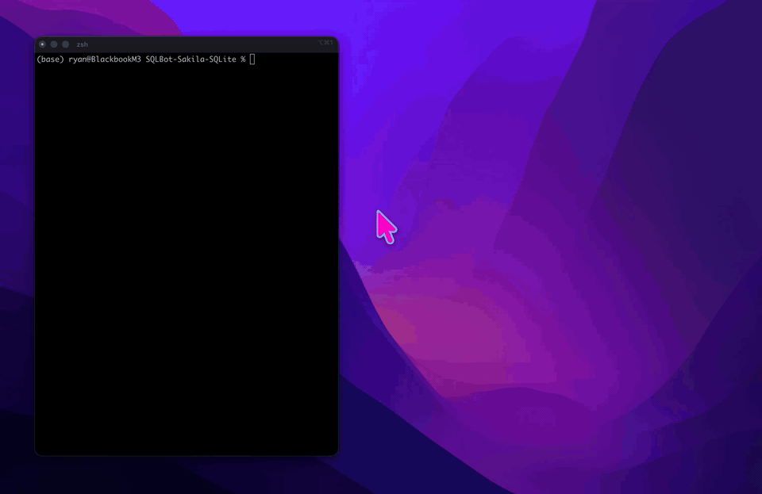Click the "zsh" window title text
Screen dimensions: 762x494
(x=82, y=44)
